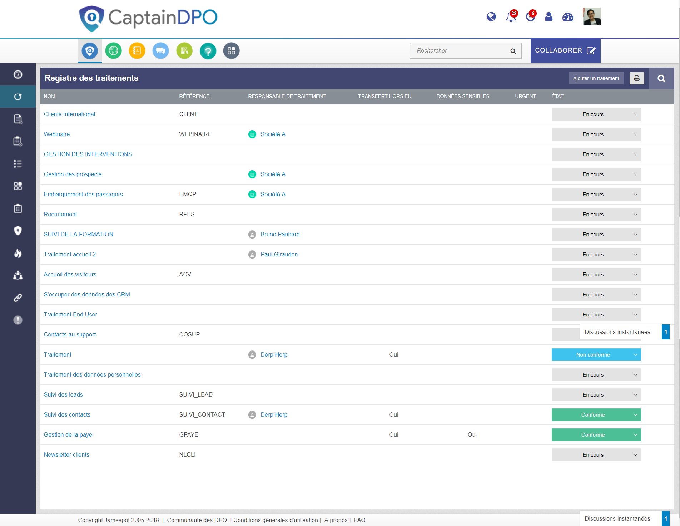Select the gray apps grid toolbar icon

[232, 51]
